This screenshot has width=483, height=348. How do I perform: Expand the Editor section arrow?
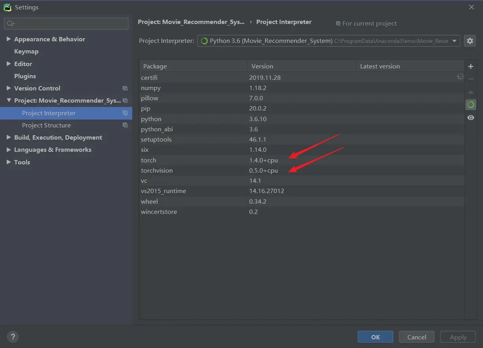pyautogui.click(x=9, y=64)
